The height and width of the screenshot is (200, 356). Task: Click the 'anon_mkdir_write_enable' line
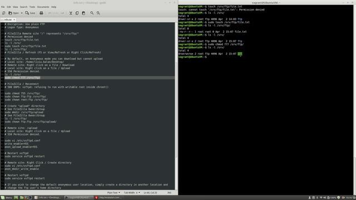pyautogui.click(x=22, y=169)
